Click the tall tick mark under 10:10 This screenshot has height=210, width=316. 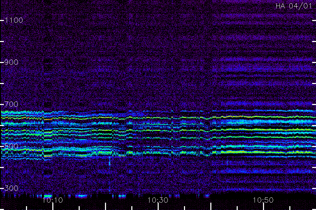click(53, 206)
